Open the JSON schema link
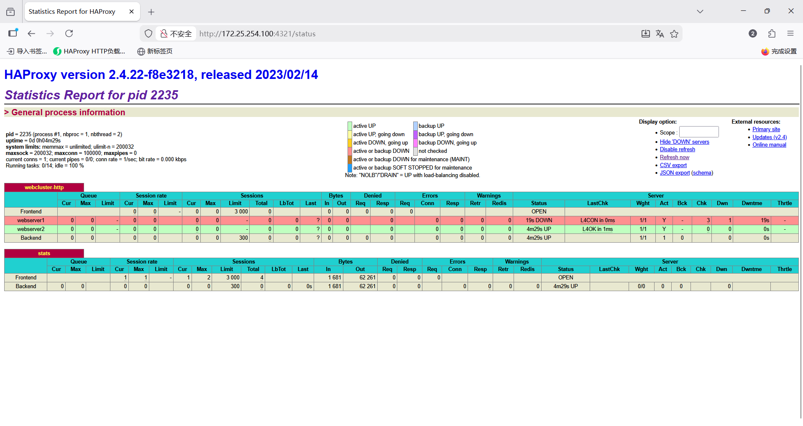 702,173
